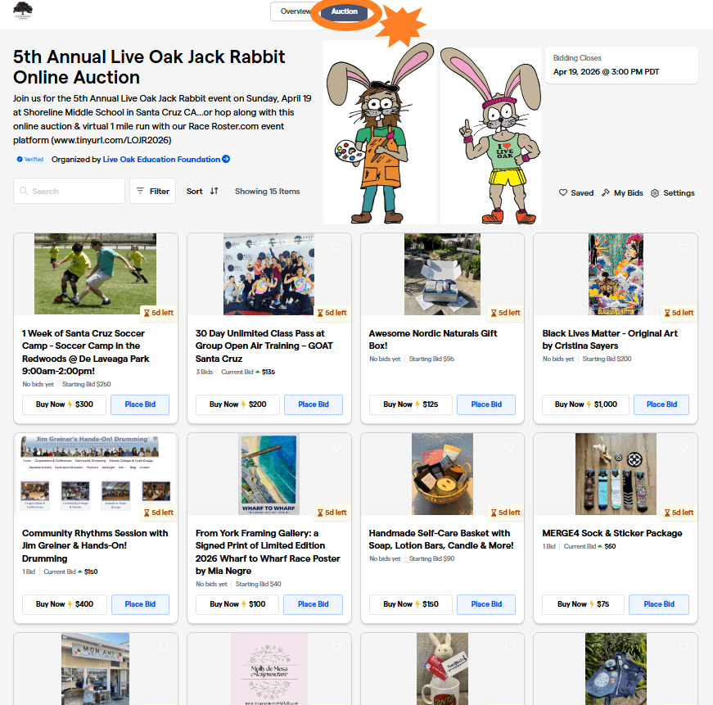Screen dimensions: 713x705
Task: Toggle heart on MERGE4 Sock & Sticker Package
Action: (683, 448)
